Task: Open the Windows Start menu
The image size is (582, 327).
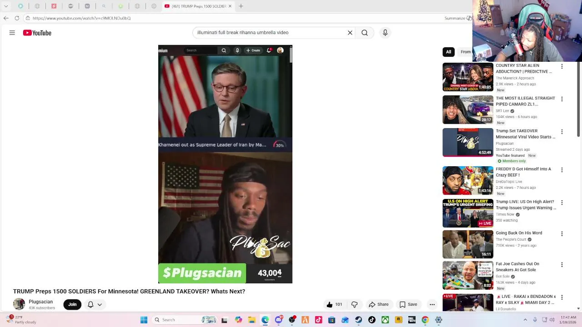Action: (144, 320)
